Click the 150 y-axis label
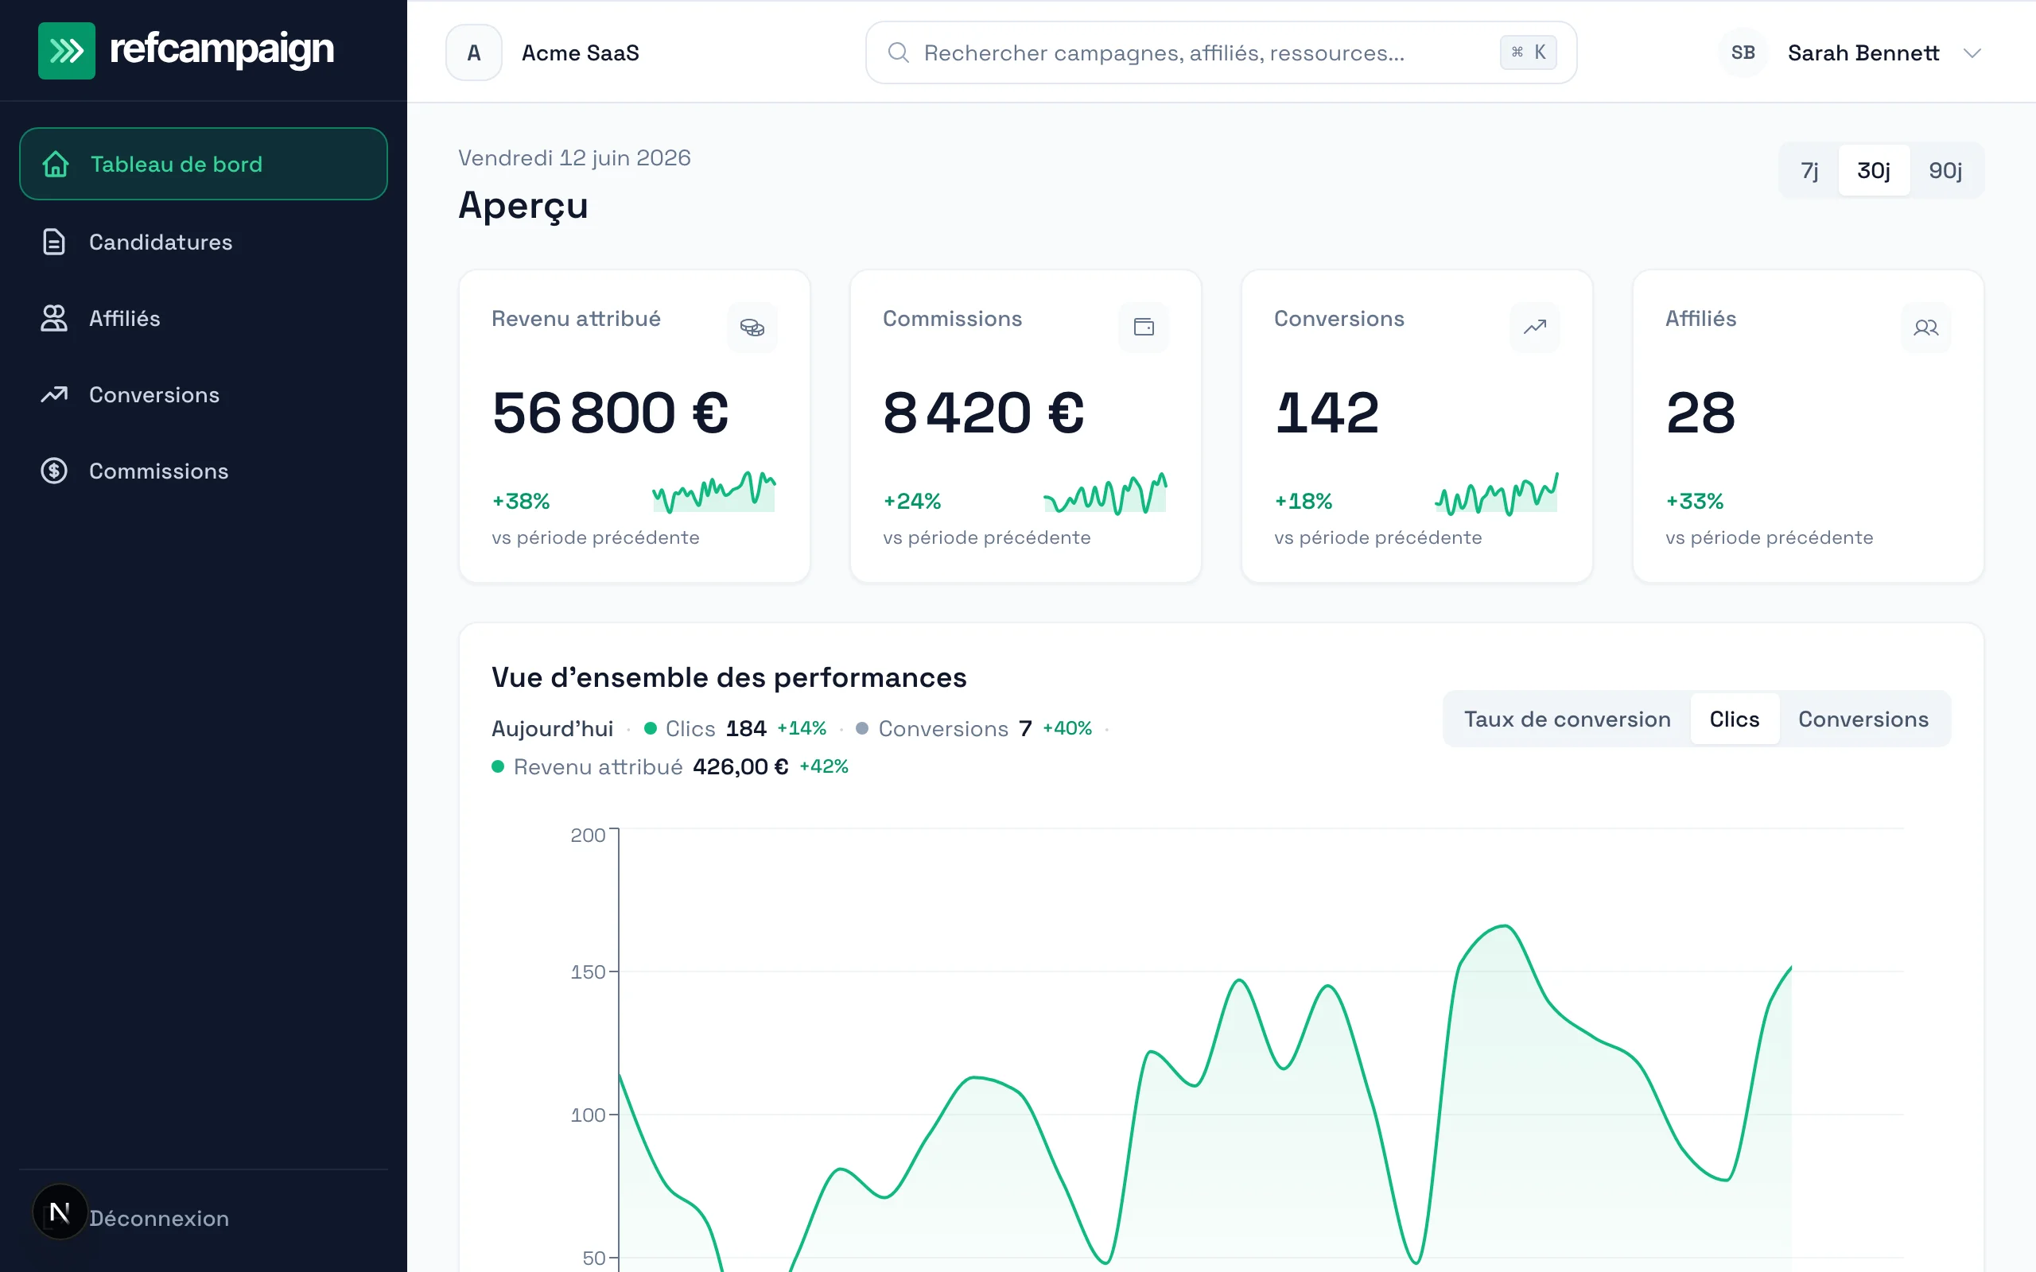The width and height of the screenshot is (2036, 1272). pyautogui.click(x=587, y=971)
